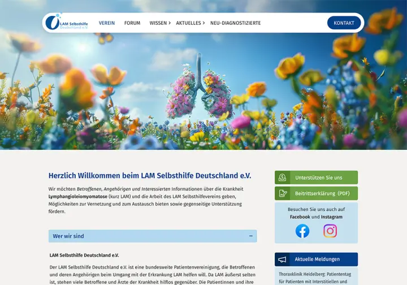Open the WISSEN navigation item
The height and width of the screenshot is (285, 407).
(158, 23)
